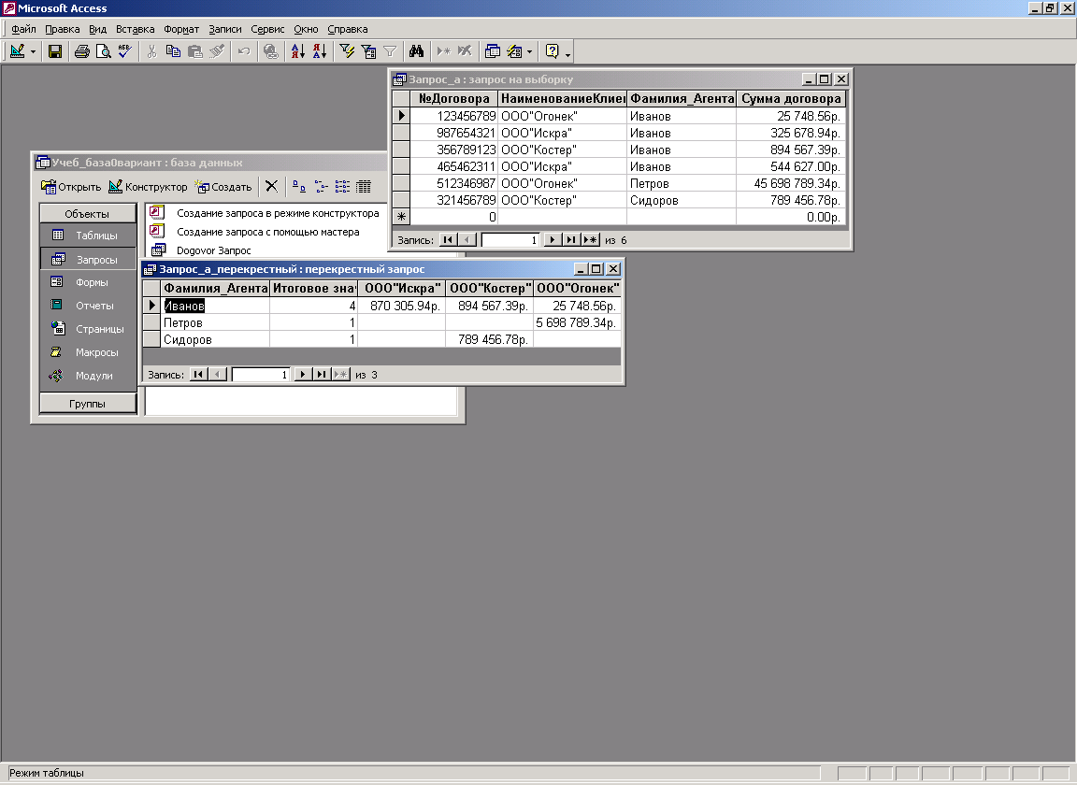Select Создание запроса с помощью мастера
This screenshot has width=1077, height=785.
pos(268,232)
